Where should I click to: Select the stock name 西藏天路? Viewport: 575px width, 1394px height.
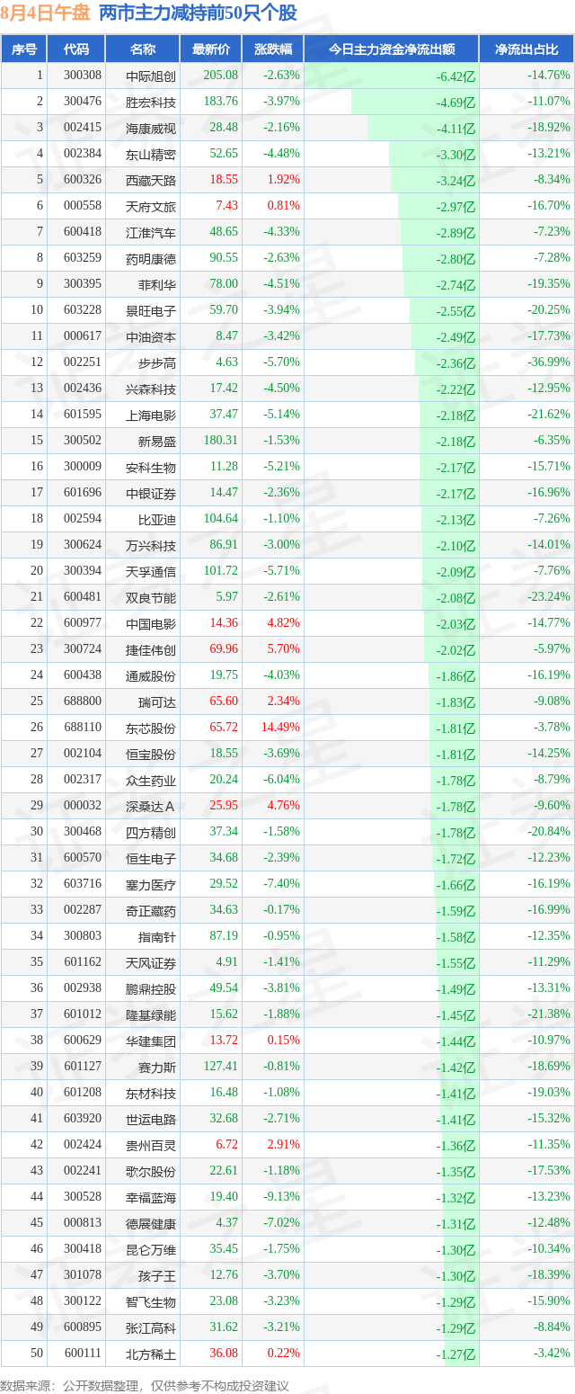(x=151, y=180)
